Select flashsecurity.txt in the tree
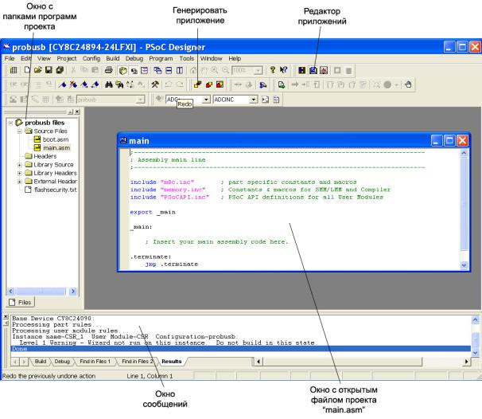Image resolution: width=482 pixels, height=419 pixels. coord(56,190)
